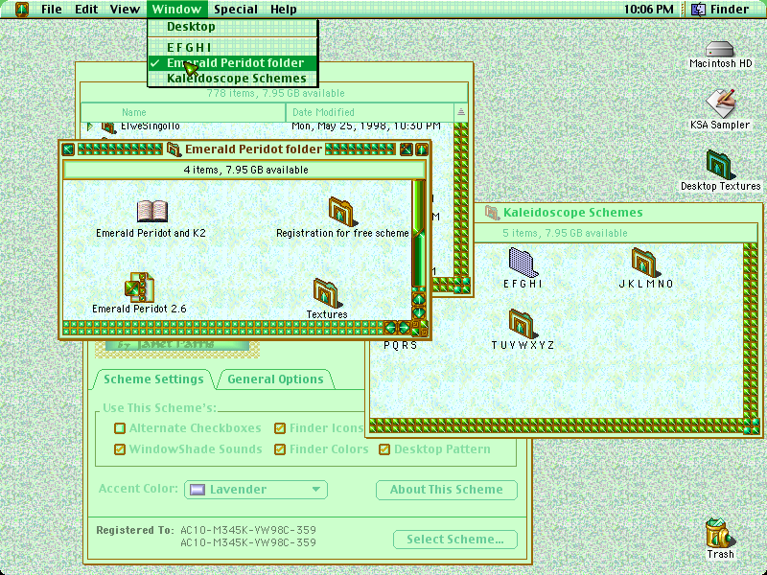Click the left scroll arrow in Emerald Peridot folder
This screenshot has width=767, height=575.
[x=390, y=328]
